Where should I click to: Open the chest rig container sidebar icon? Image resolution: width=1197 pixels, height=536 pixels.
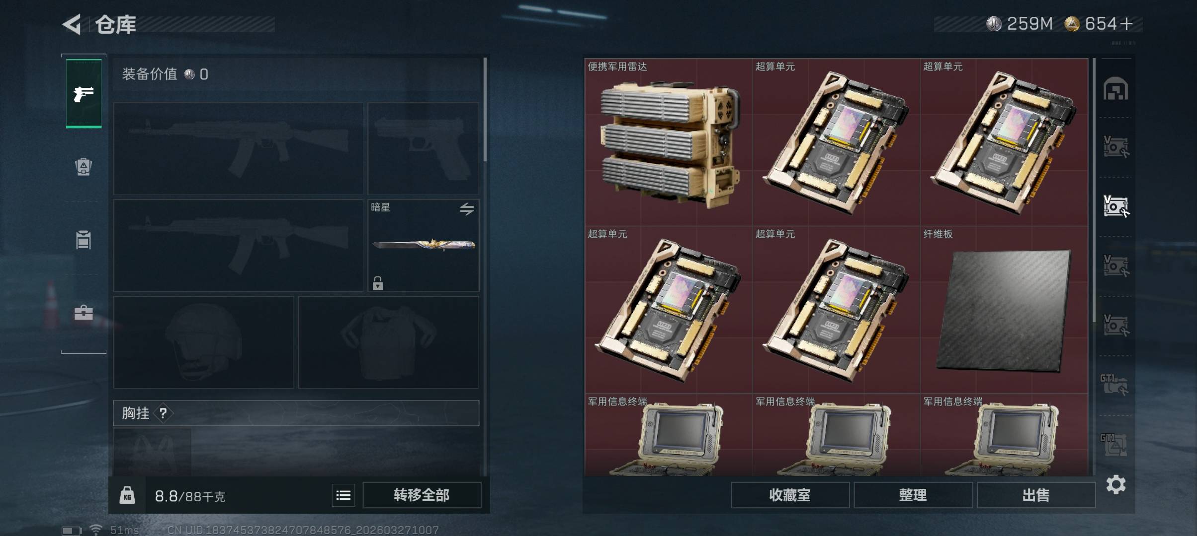(84, 240)
